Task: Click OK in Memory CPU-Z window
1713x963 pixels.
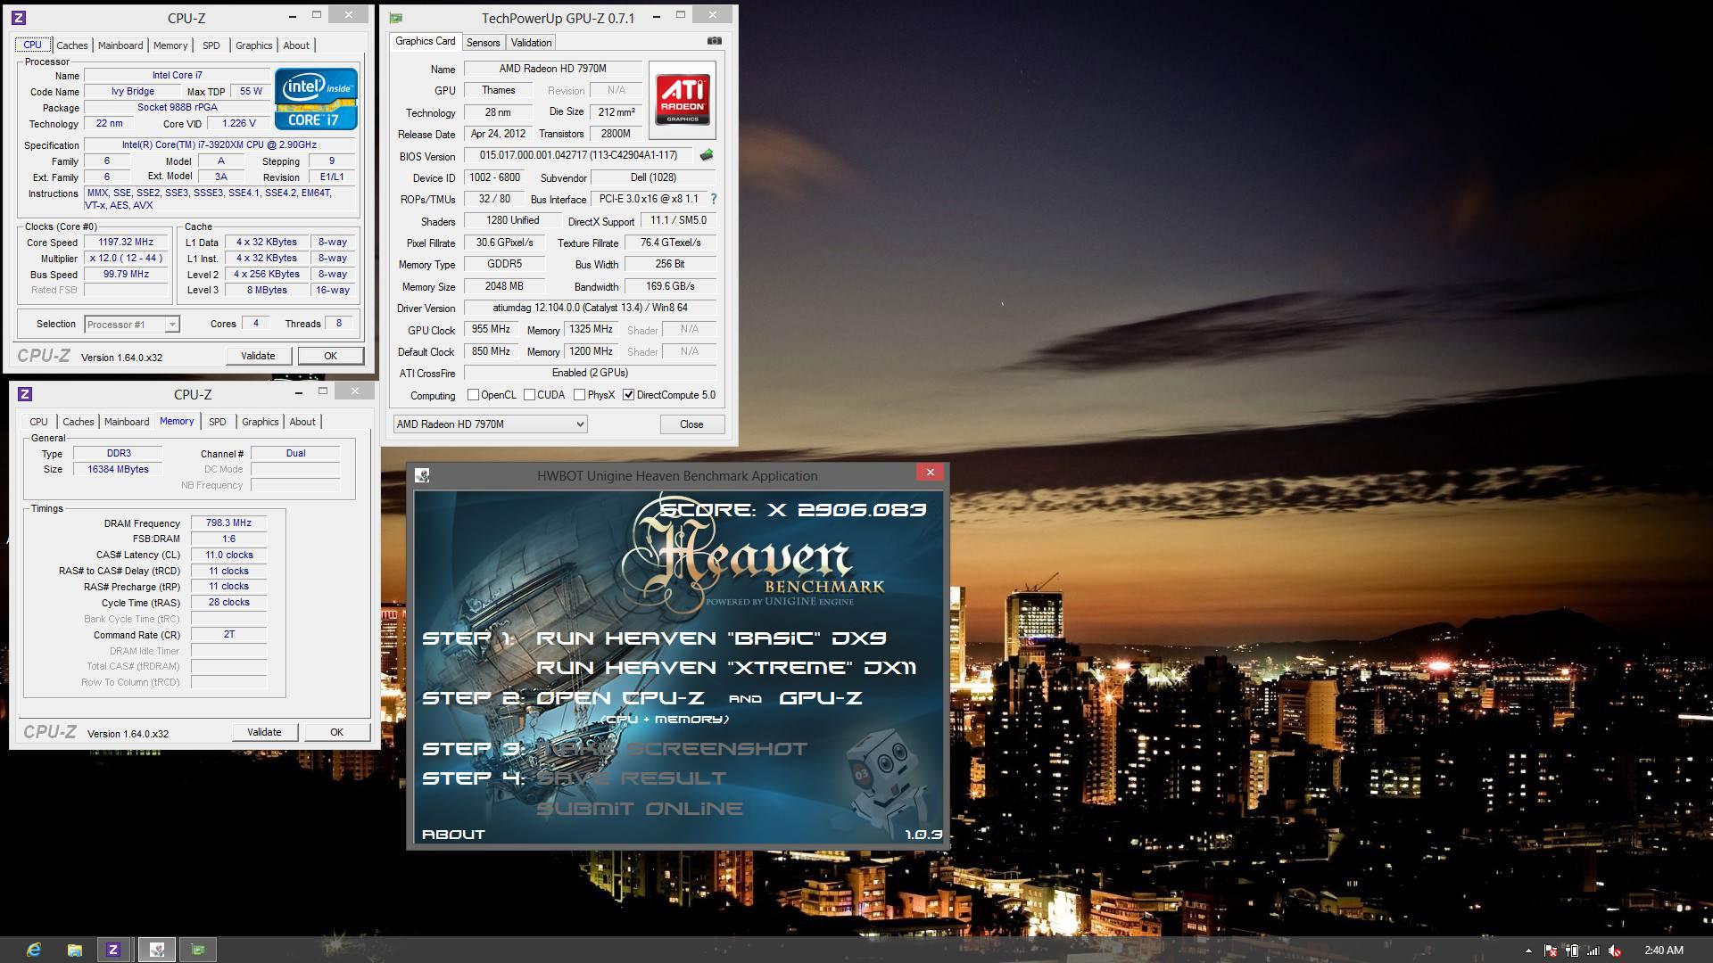Action: 336,732
